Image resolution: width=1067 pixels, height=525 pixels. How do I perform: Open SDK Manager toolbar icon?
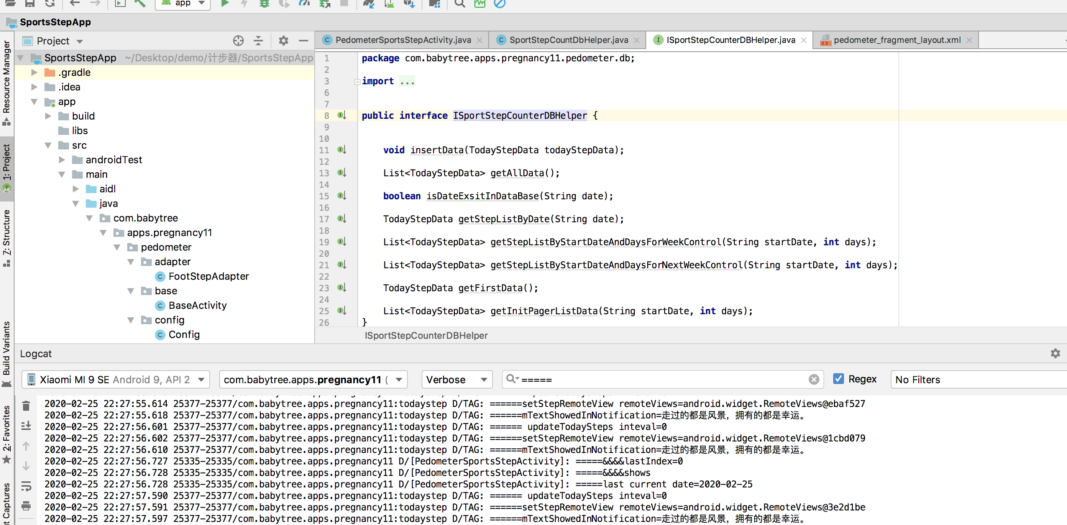[409, 4]
